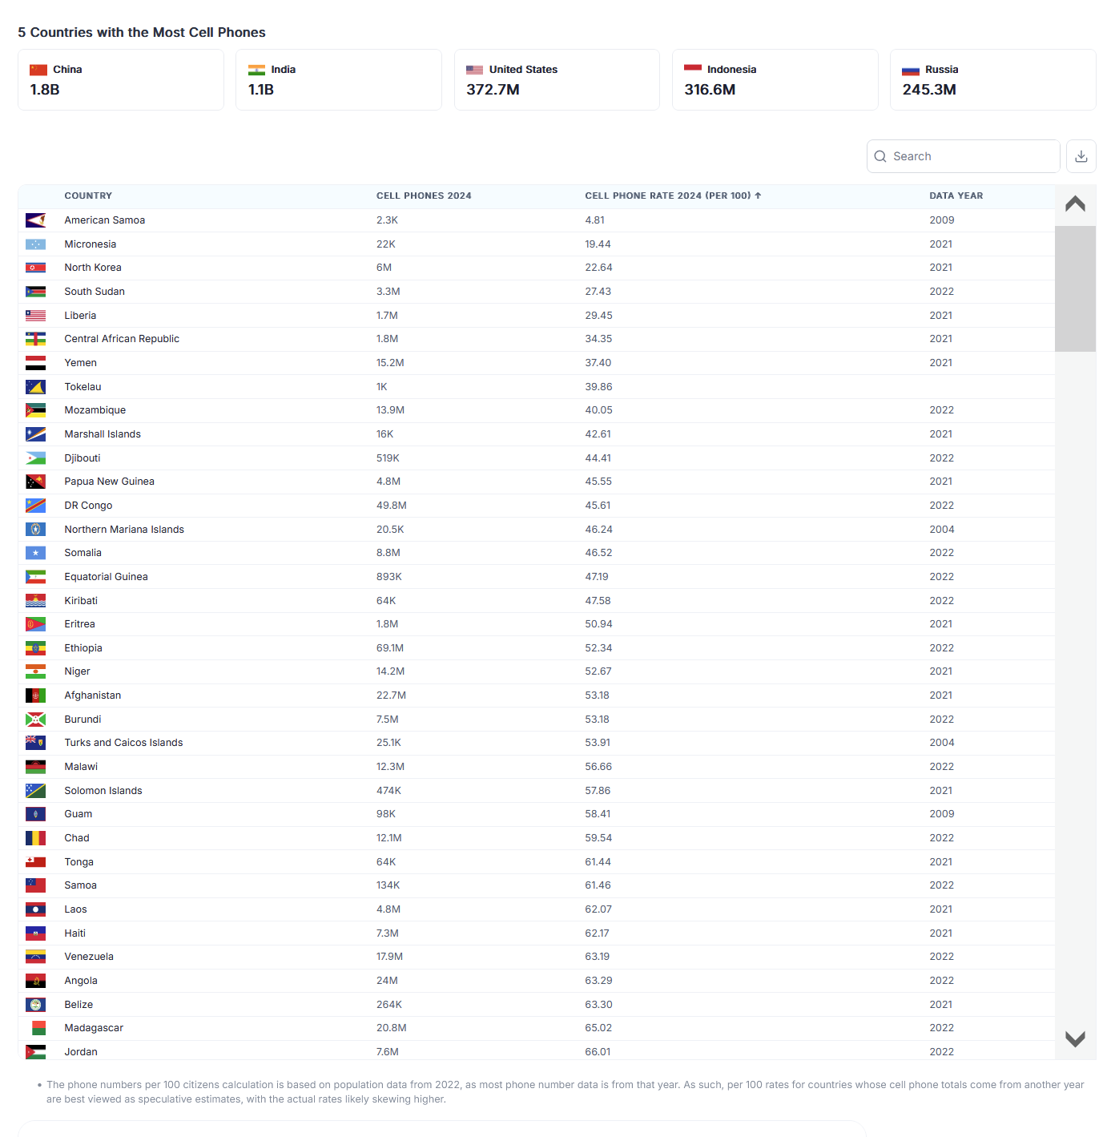This screenshot has width=1111, height=1137.
Task: Sort by the Country column header
Action: coord(88,196)
